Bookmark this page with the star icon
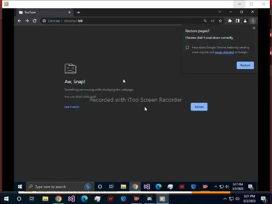Screen dimensions: 272x204 [x=220, y=21]
